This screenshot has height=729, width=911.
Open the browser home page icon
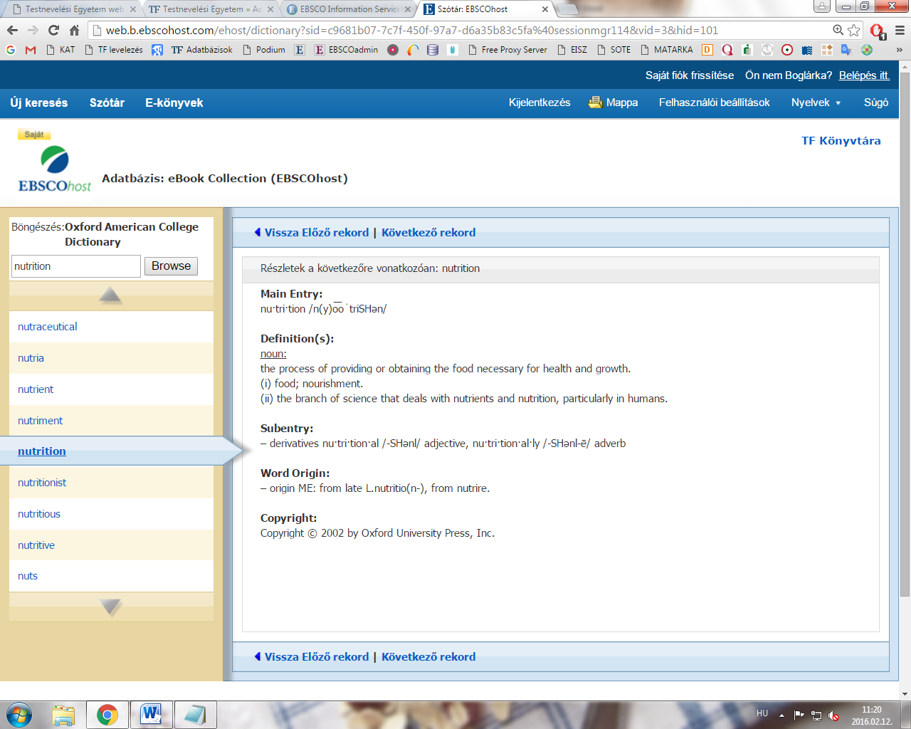74,30
